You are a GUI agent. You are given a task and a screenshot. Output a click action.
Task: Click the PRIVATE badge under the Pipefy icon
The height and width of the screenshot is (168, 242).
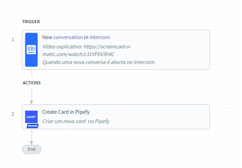click(33, 126)
